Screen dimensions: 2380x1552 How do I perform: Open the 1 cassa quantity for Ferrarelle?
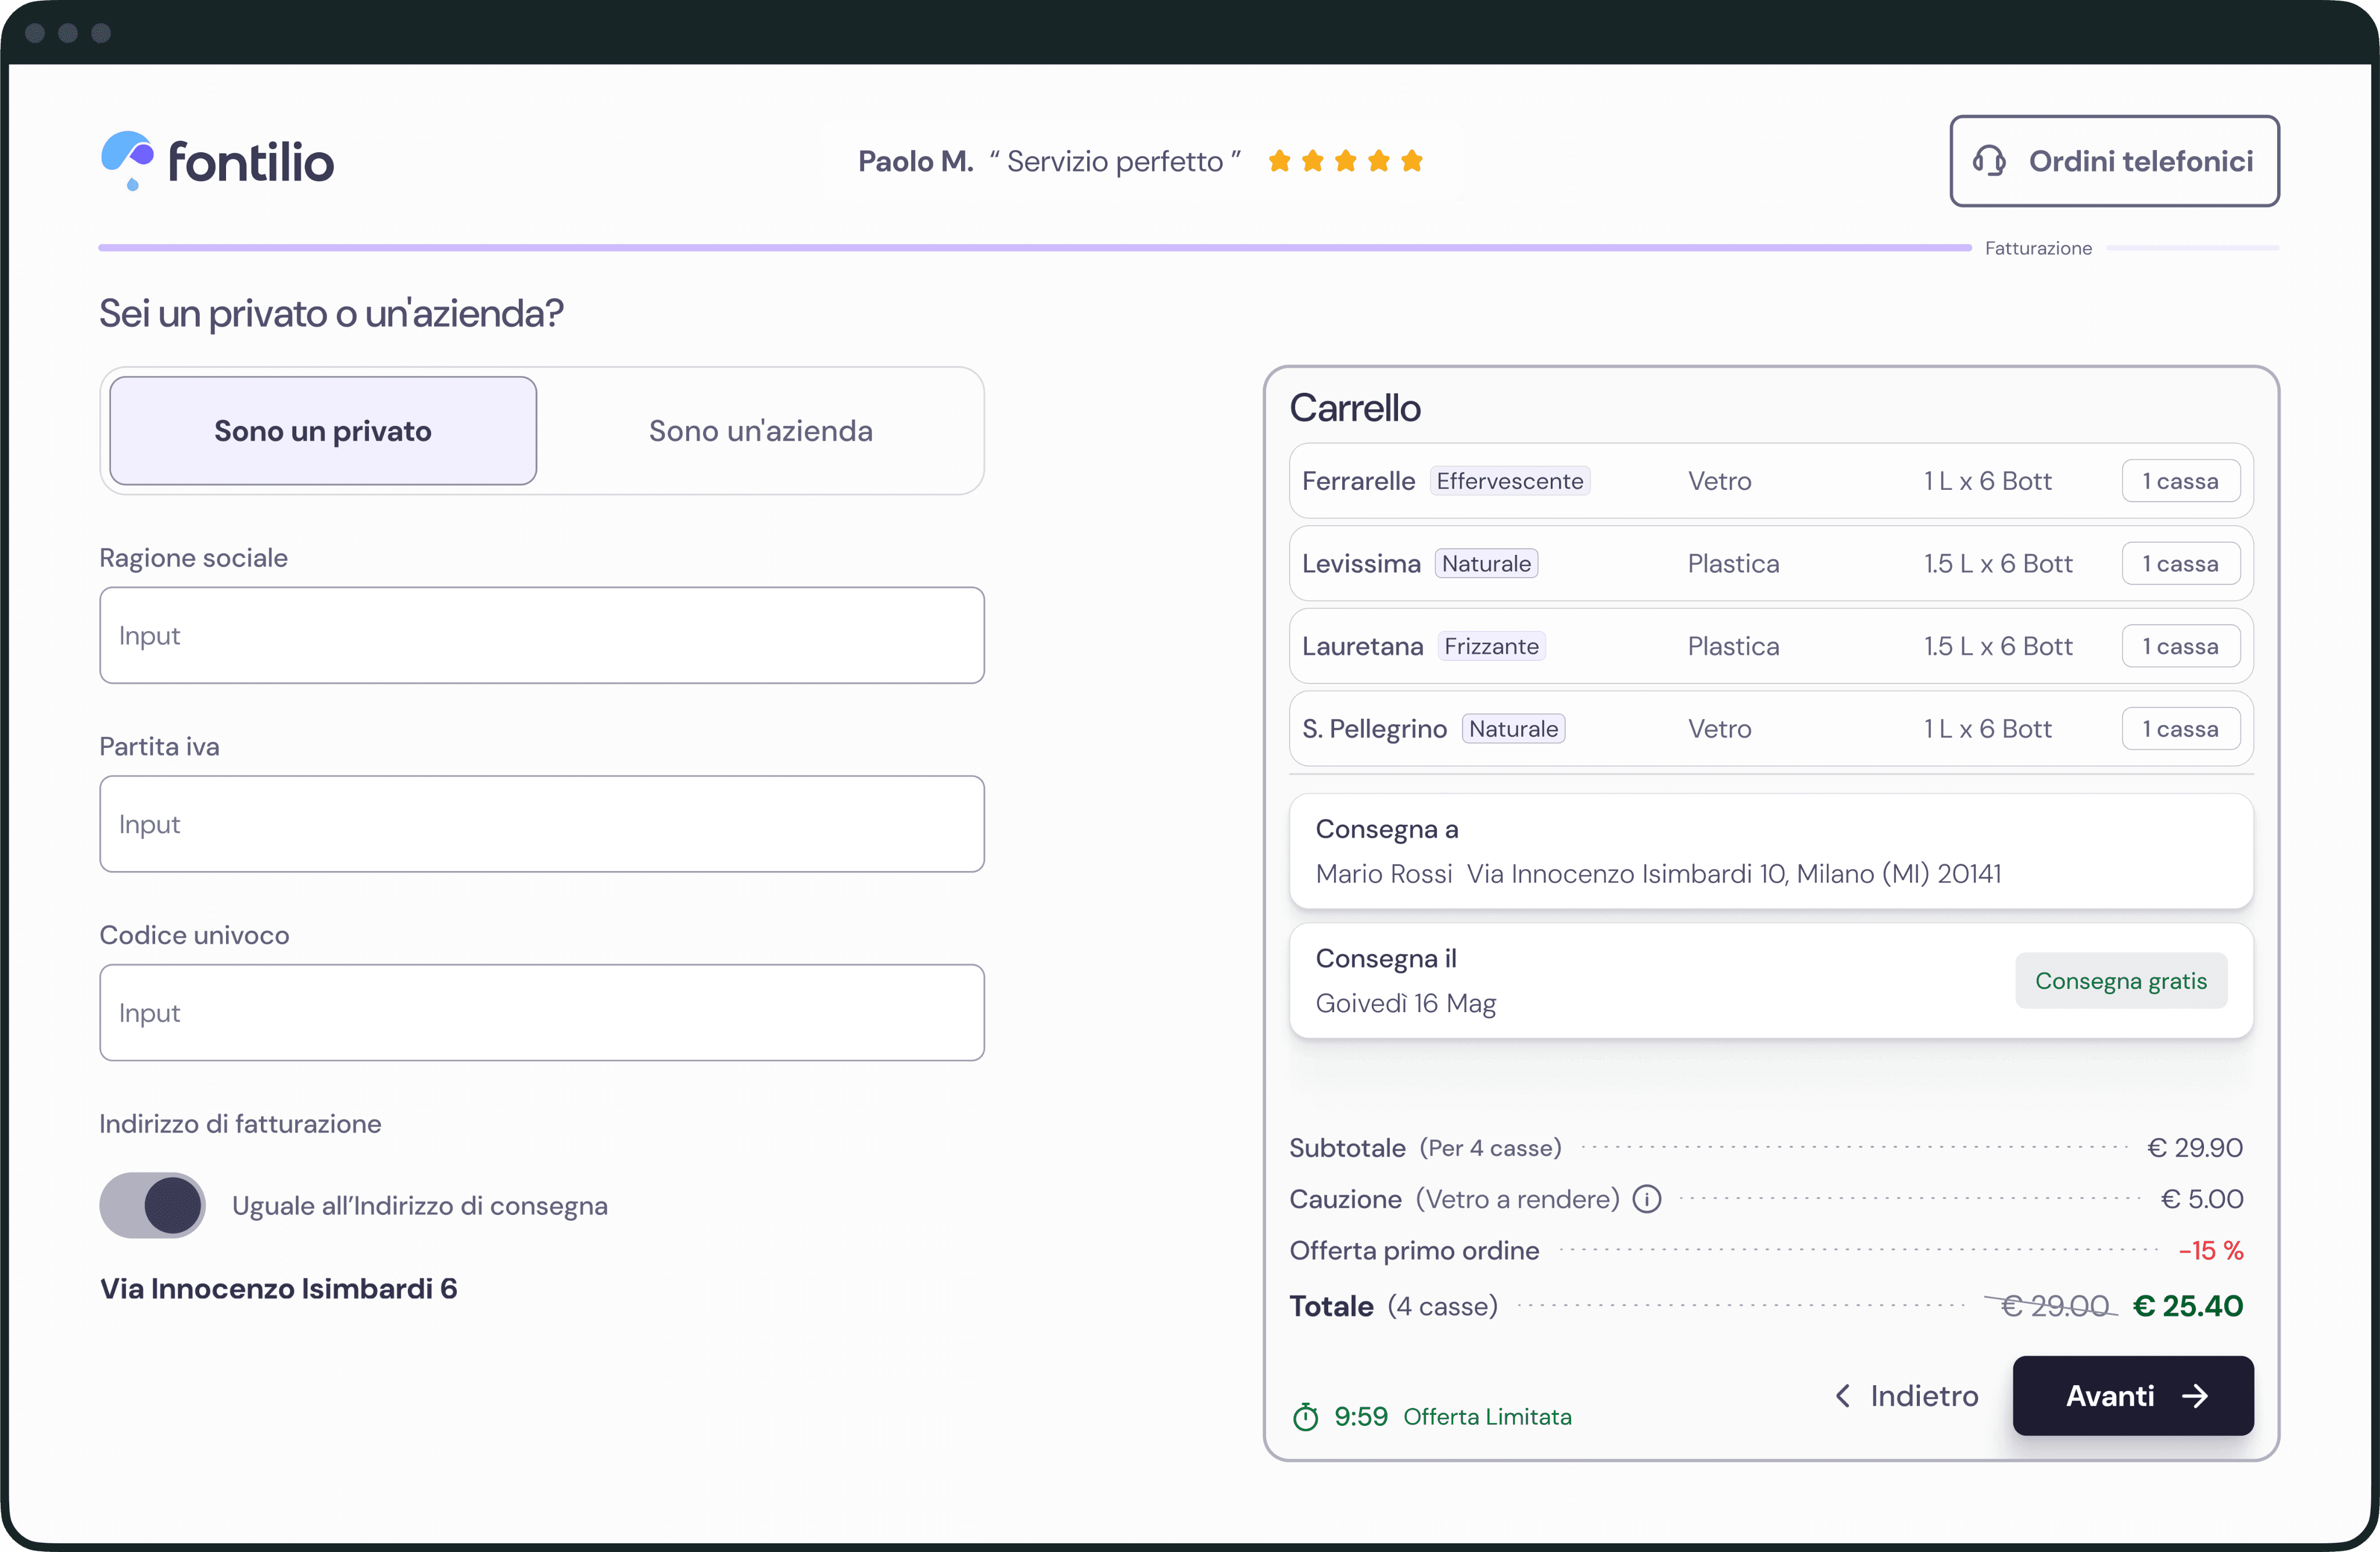(2180, 481)
